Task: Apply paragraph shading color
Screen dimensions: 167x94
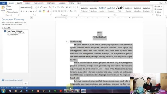Action: coord(70,11)
